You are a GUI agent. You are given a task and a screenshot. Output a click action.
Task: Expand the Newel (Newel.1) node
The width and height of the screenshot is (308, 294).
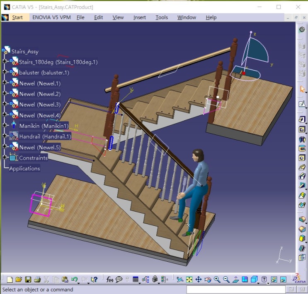(x=4, y=82)
